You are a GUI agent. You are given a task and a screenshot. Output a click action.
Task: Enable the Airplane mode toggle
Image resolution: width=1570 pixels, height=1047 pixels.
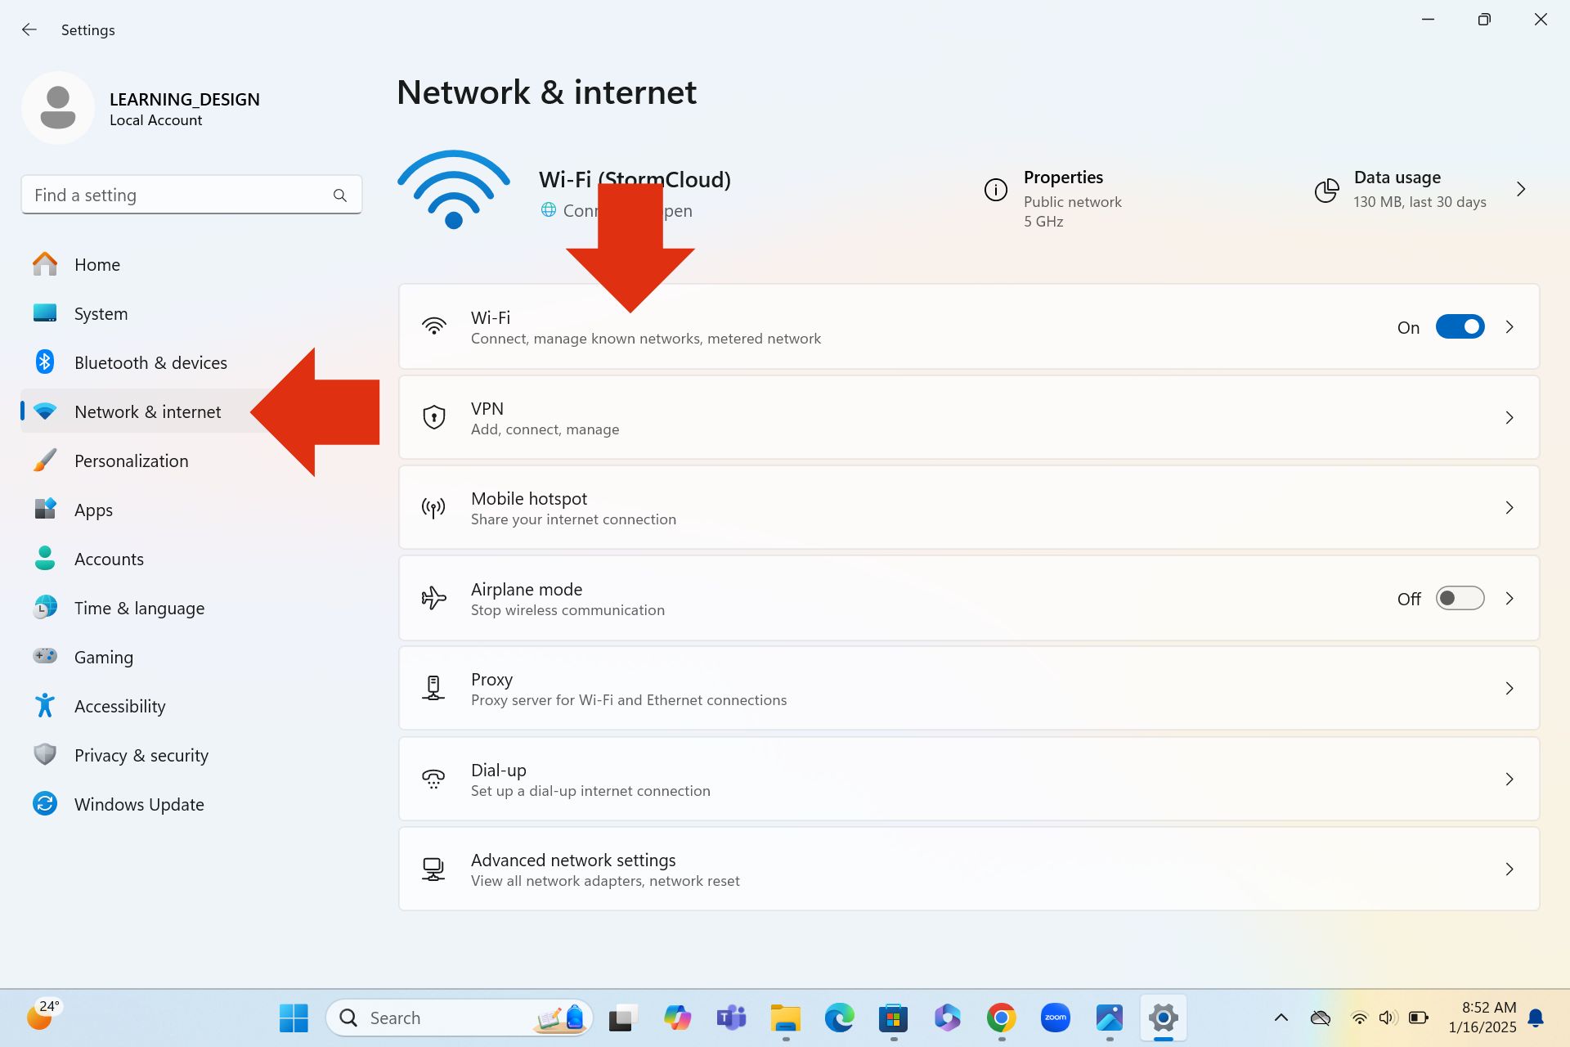pos(1460,599)
